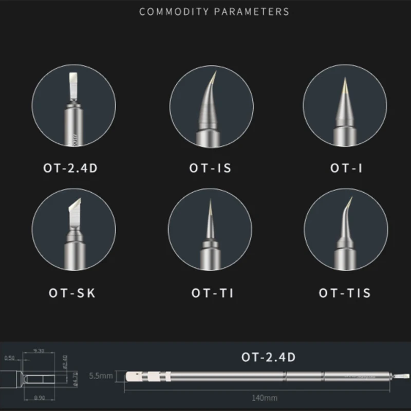Select the OT-IS curved tip image

211,106
